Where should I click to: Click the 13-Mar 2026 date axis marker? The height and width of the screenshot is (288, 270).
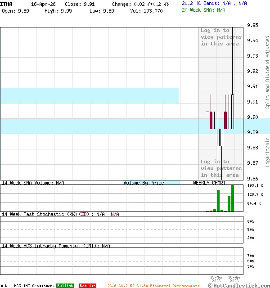point(216,279)
